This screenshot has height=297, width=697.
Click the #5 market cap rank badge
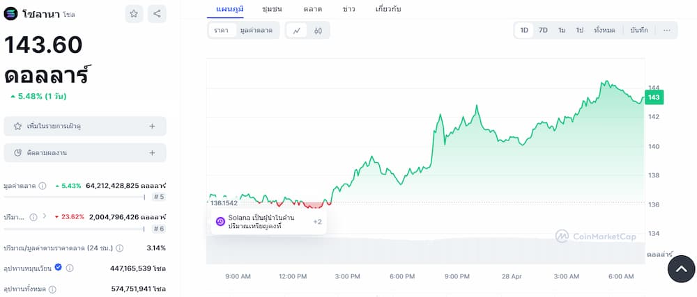[x=159, y=197]
